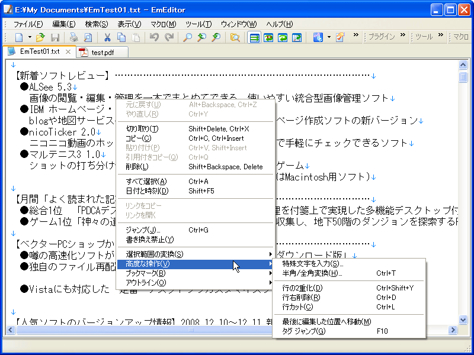Toggle Wrap by Page icon
Viewport: 474px width, 355px height.
(297, 37)
